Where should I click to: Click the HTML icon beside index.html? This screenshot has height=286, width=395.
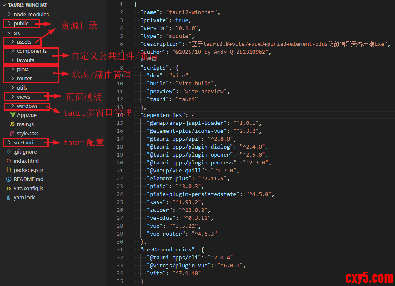[9, 161]
